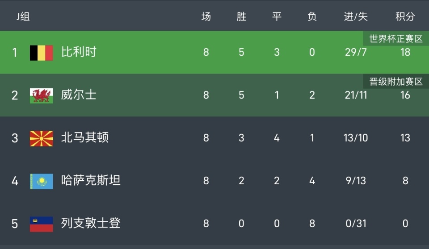
Task: Click the Wales dragon flag icon
Action: 41,95
